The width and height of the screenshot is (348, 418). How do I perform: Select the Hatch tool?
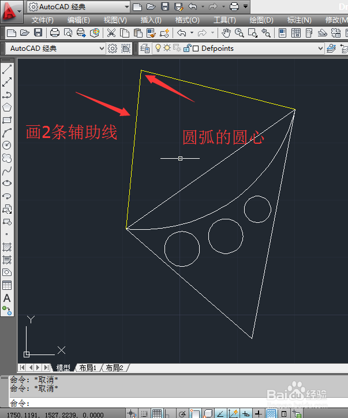7,247
